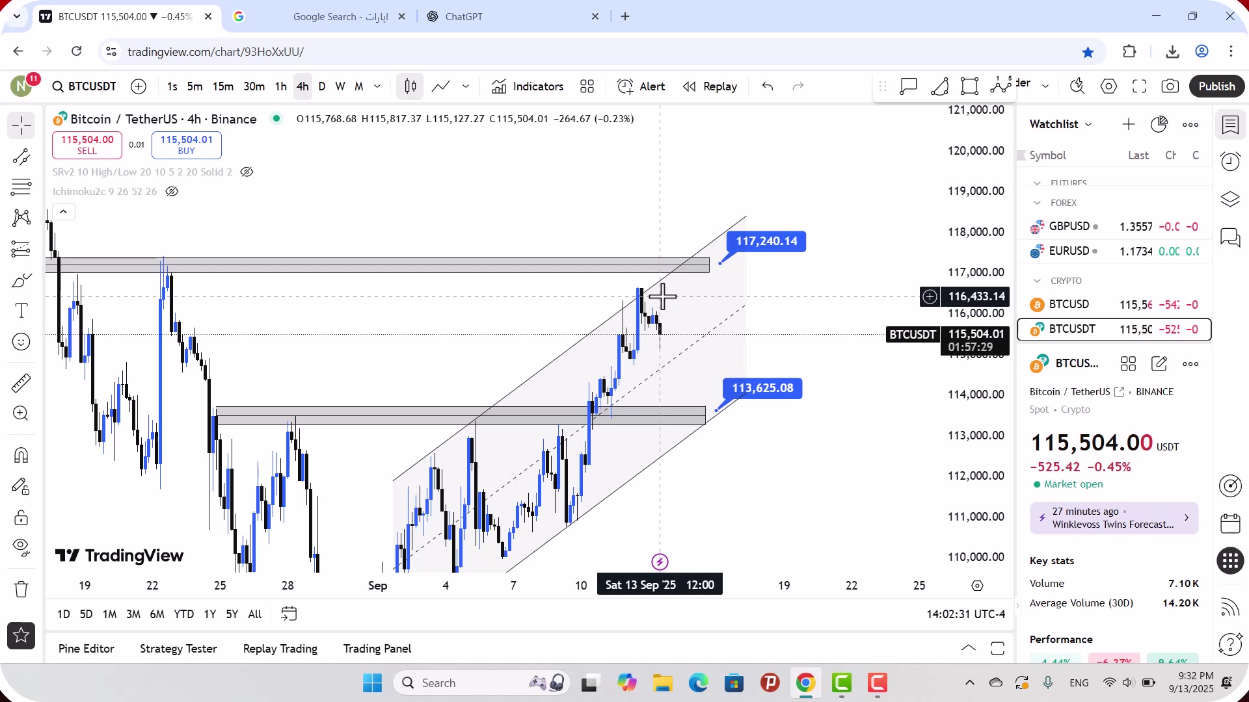
Task: Add symbol to the watchlist
Action: click(x=1129, y=124)
